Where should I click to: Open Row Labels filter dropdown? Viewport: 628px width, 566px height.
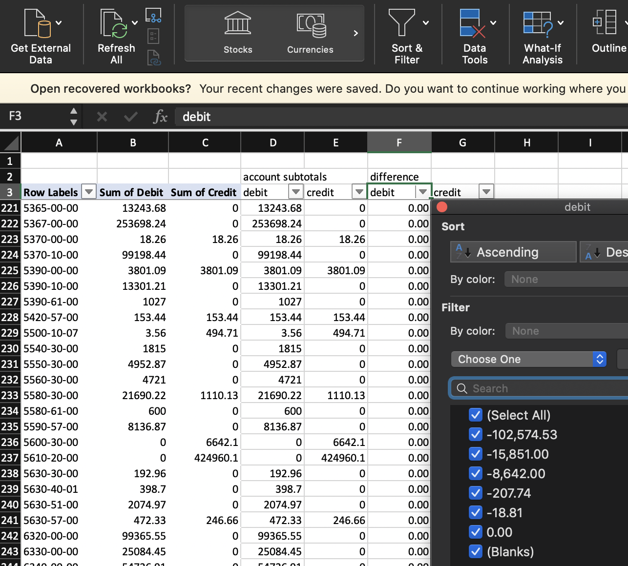coord(88,192)
